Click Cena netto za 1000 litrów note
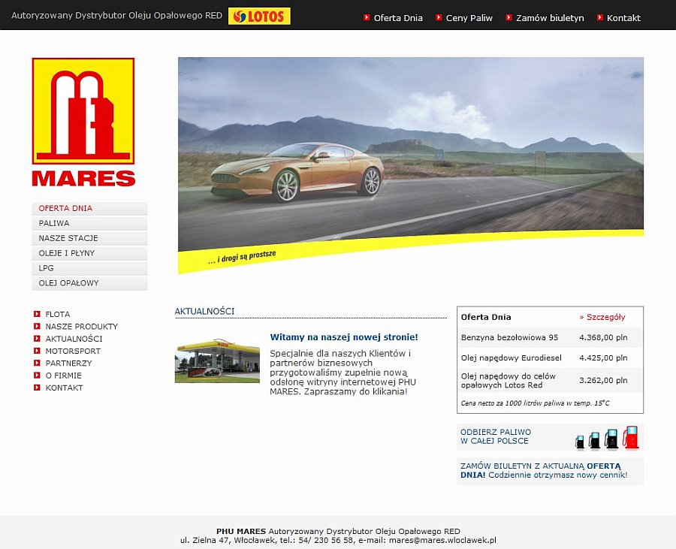The width and height of the screenshot is (676, 549). click(535, 403)
